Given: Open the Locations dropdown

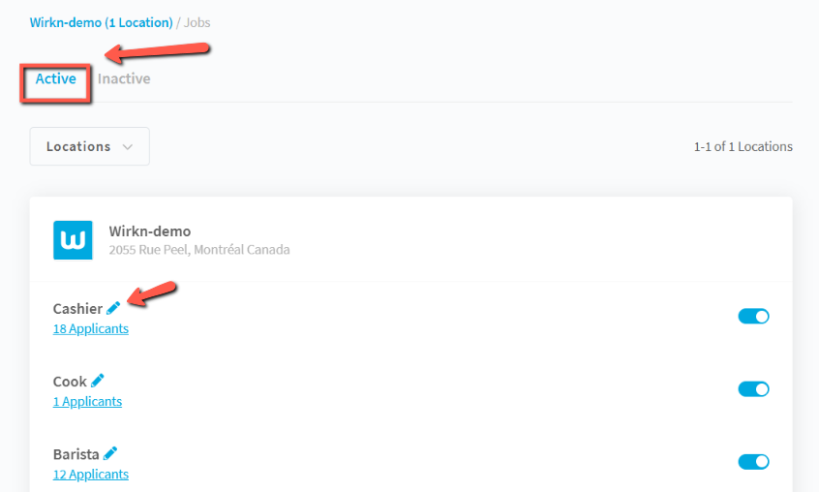Looking at the screenshot, I should pos(89,146).
